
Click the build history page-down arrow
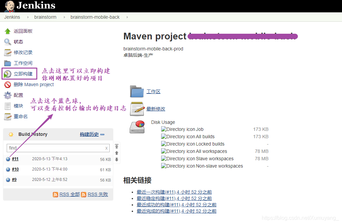pyautogui.click(x=117, y=160)
